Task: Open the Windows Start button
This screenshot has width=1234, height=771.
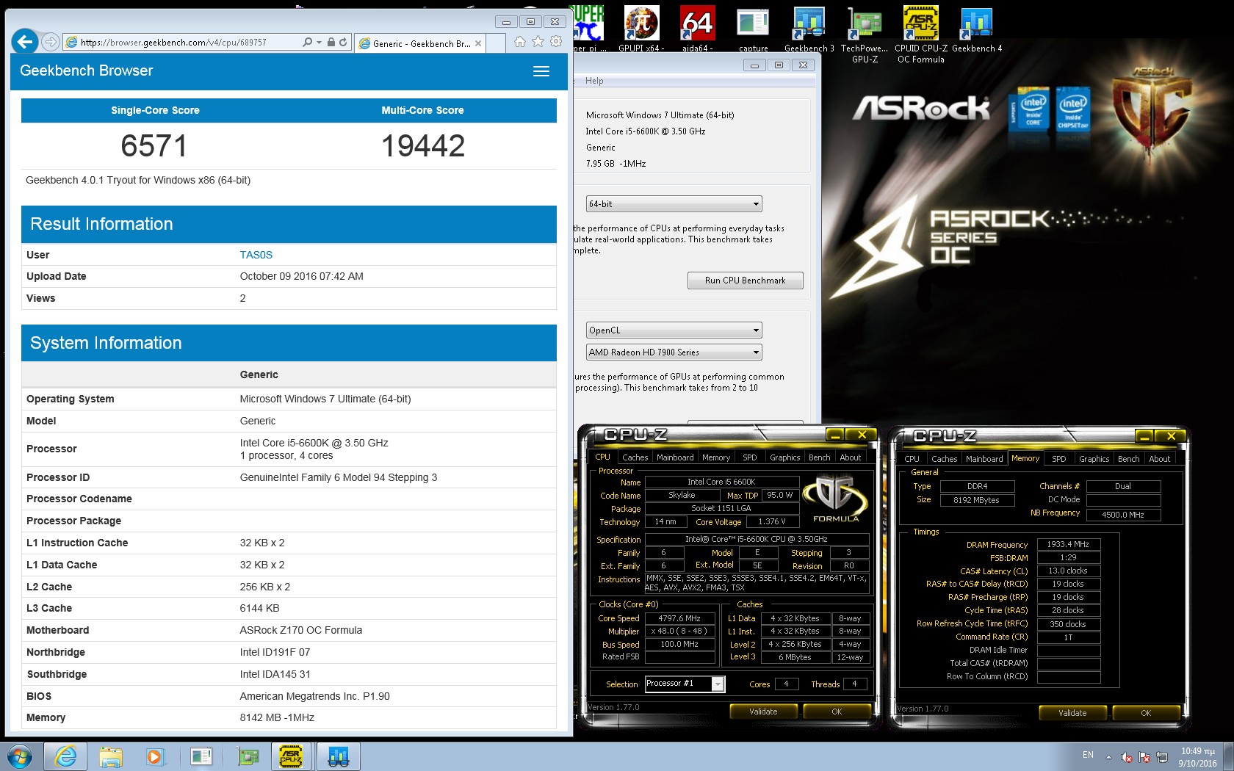Action: [20, 756]
